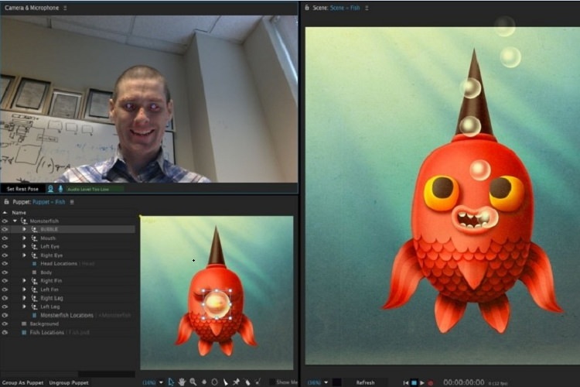Screen dimensions: 580x387
Task: Click the layer icon next to Head Locations
Action: [x=34, y=264]
